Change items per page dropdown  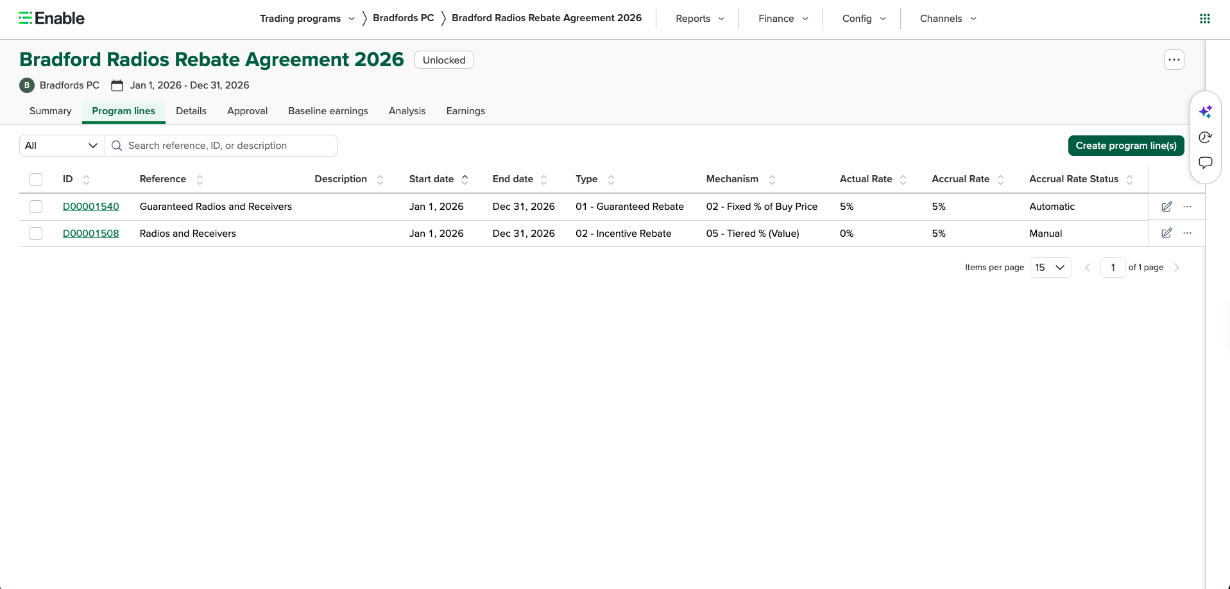point(1050,268)
